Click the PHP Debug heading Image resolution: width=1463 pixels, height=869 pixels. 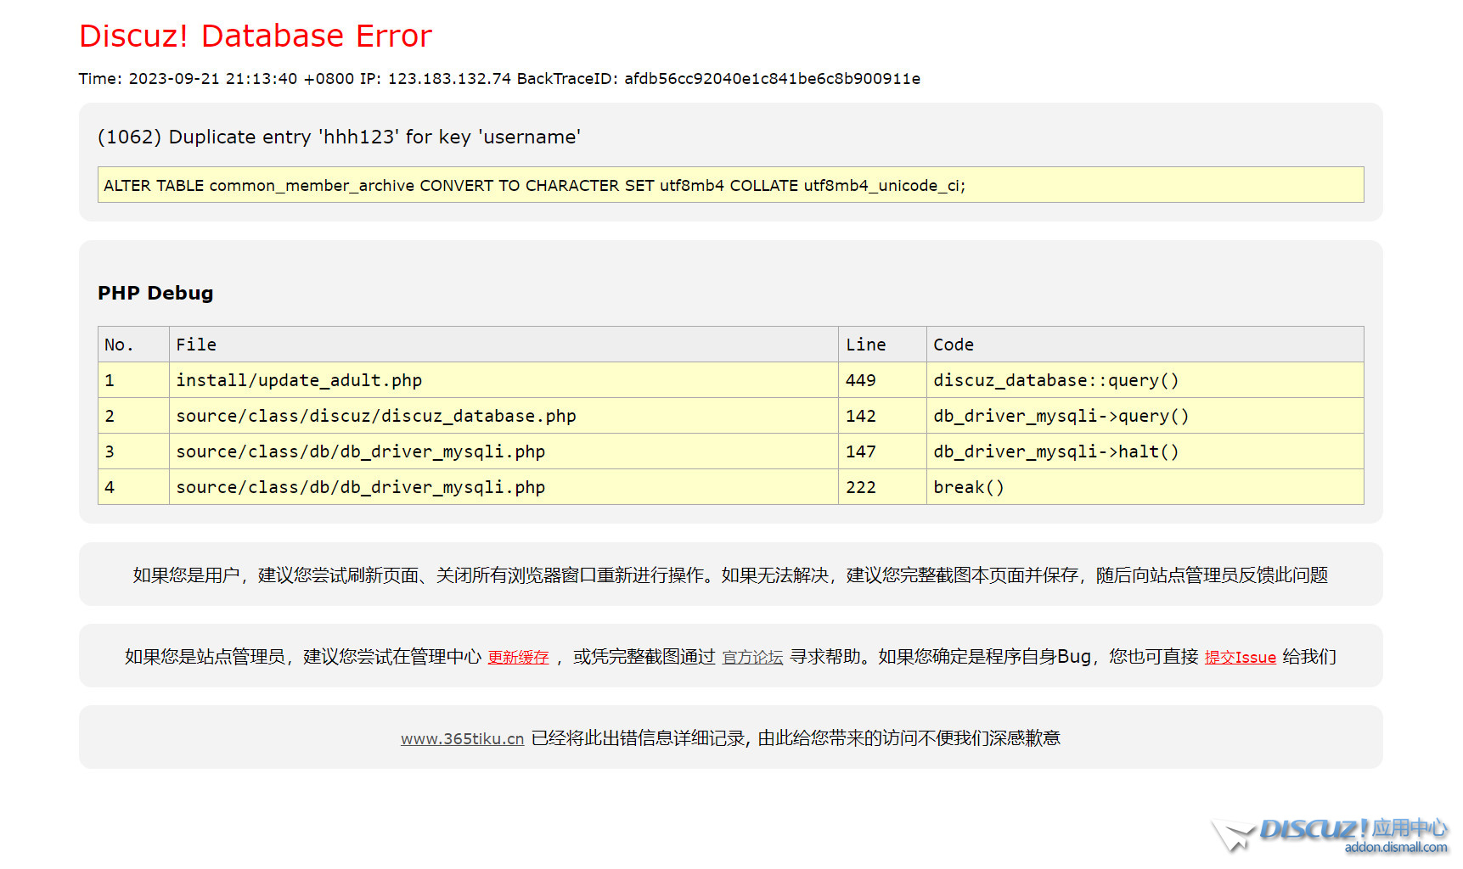[155, 293]
